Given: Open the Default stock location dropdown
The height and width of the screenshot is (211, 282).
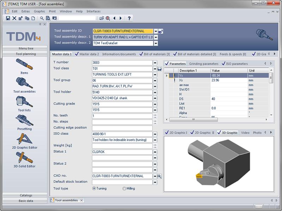Looking at the screenshot, I should coord(155,183).
